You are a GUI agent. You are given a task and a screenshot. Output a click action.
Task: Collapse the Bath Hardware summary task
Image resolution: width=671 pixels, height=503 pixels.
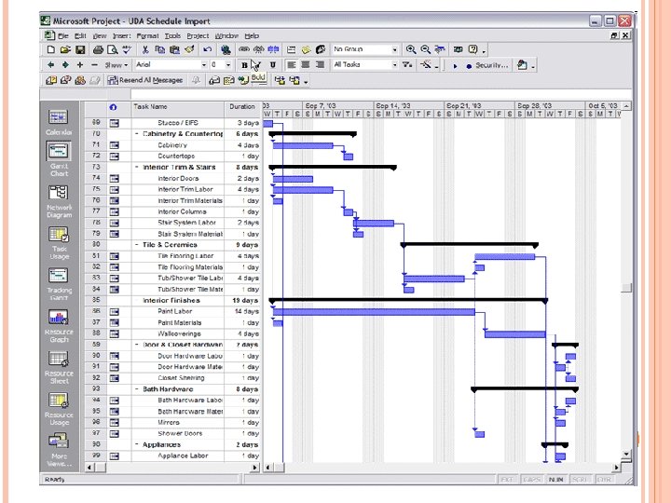136,389
